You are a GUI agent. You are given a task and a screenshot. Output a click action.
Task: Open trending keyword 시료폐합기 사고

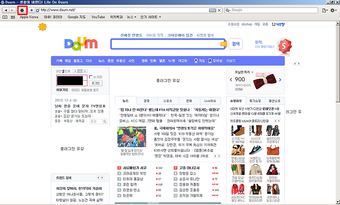point(135,168)
